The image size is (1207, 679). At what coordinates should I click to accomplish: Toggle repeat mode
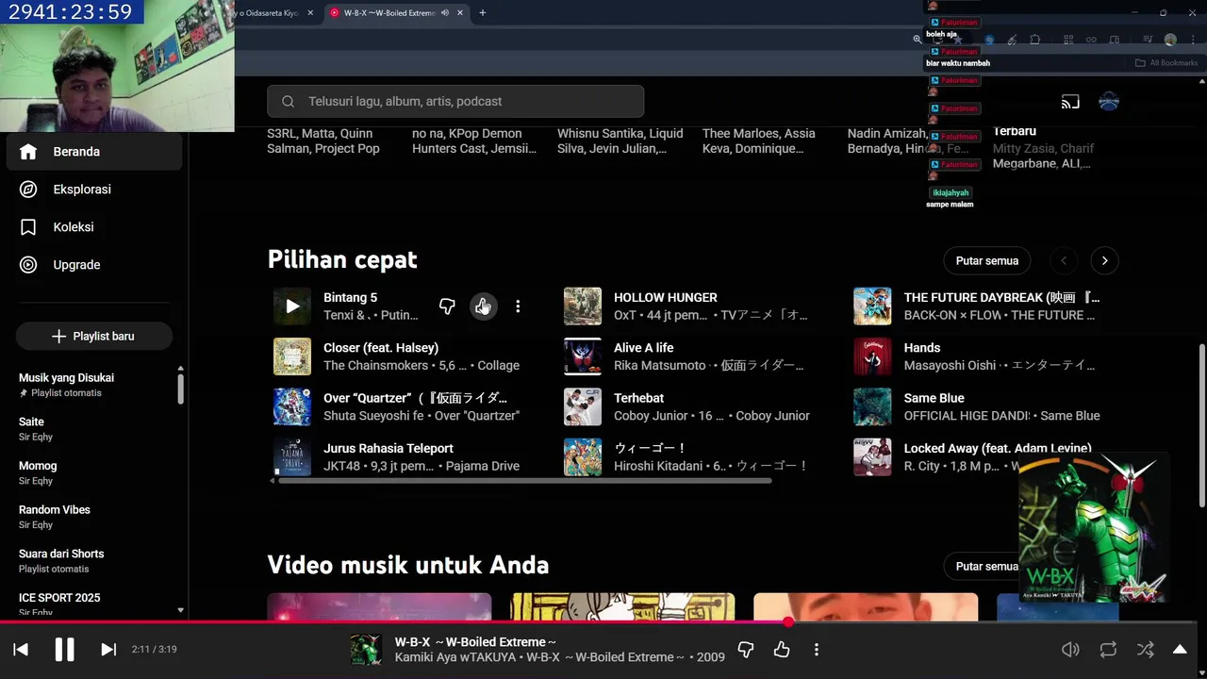[x=1108, y=649]
